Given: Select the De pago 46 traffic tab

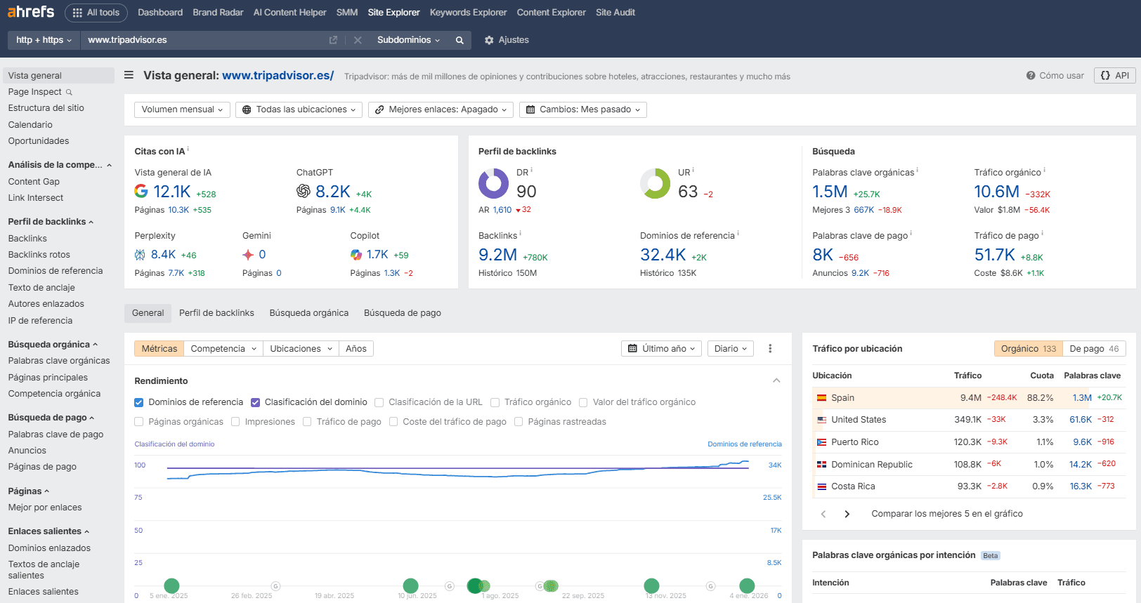Looking at the screenshot, I should click(x=1094, y=349).
